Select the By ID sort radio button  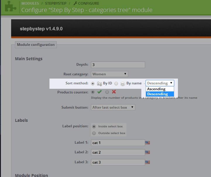tap(93, 84)
